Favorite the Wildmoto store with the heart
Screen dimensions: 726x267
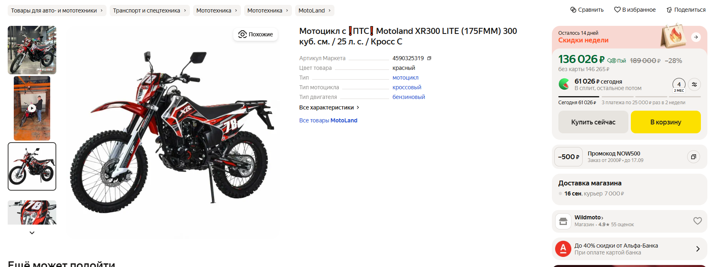(697, 221)
